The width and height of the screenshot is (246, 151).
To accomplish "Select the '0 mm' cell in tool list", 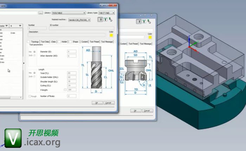I will [x=13, y=33].
